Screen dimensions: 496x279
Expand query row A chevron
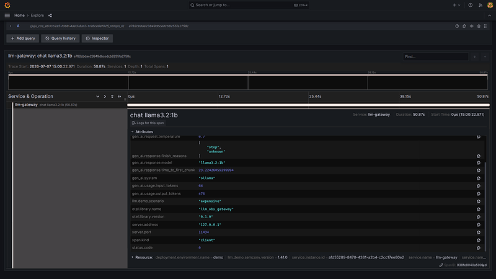(x=11, y=26)
